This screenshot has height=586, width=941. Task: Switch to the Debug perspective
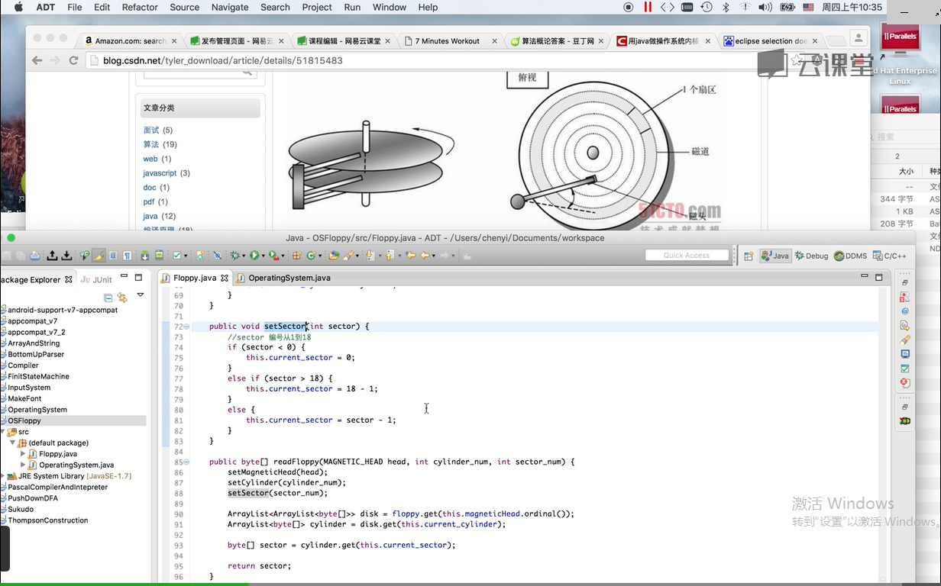(811, 256)
